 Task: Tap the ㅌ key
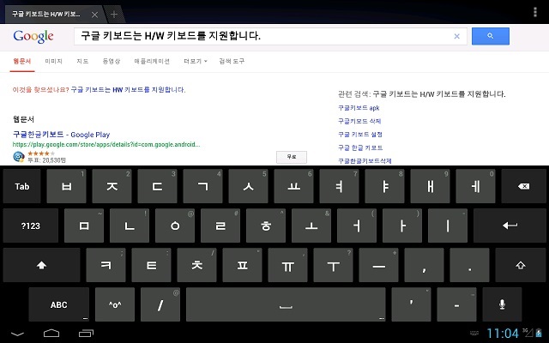(151, 265)
